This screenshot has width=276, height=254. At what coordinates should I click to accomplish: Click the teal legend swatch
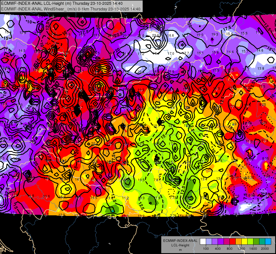click(262, 242)
